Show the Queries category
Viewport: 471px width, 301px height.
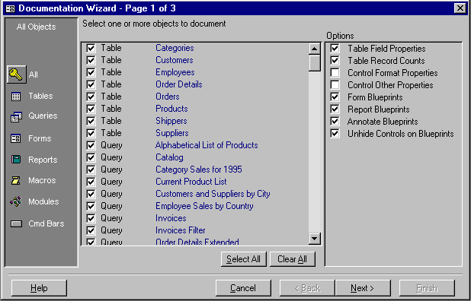point(43,116)
